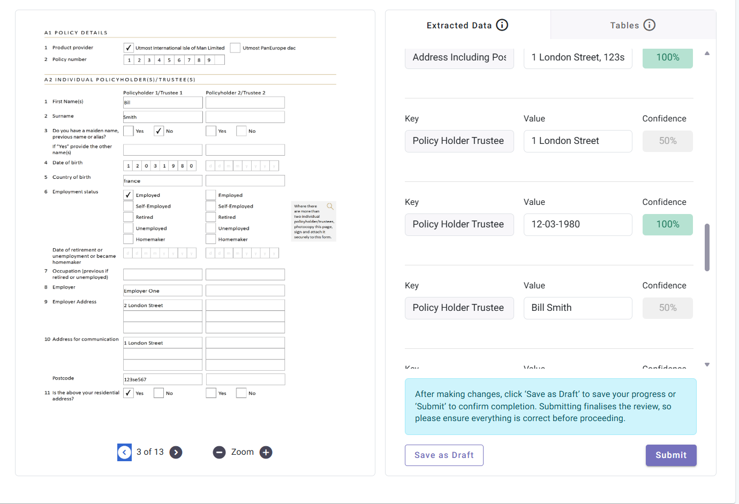Select the Extracted Data tab
Screen dimensions: 739x504
coord(467,25)
